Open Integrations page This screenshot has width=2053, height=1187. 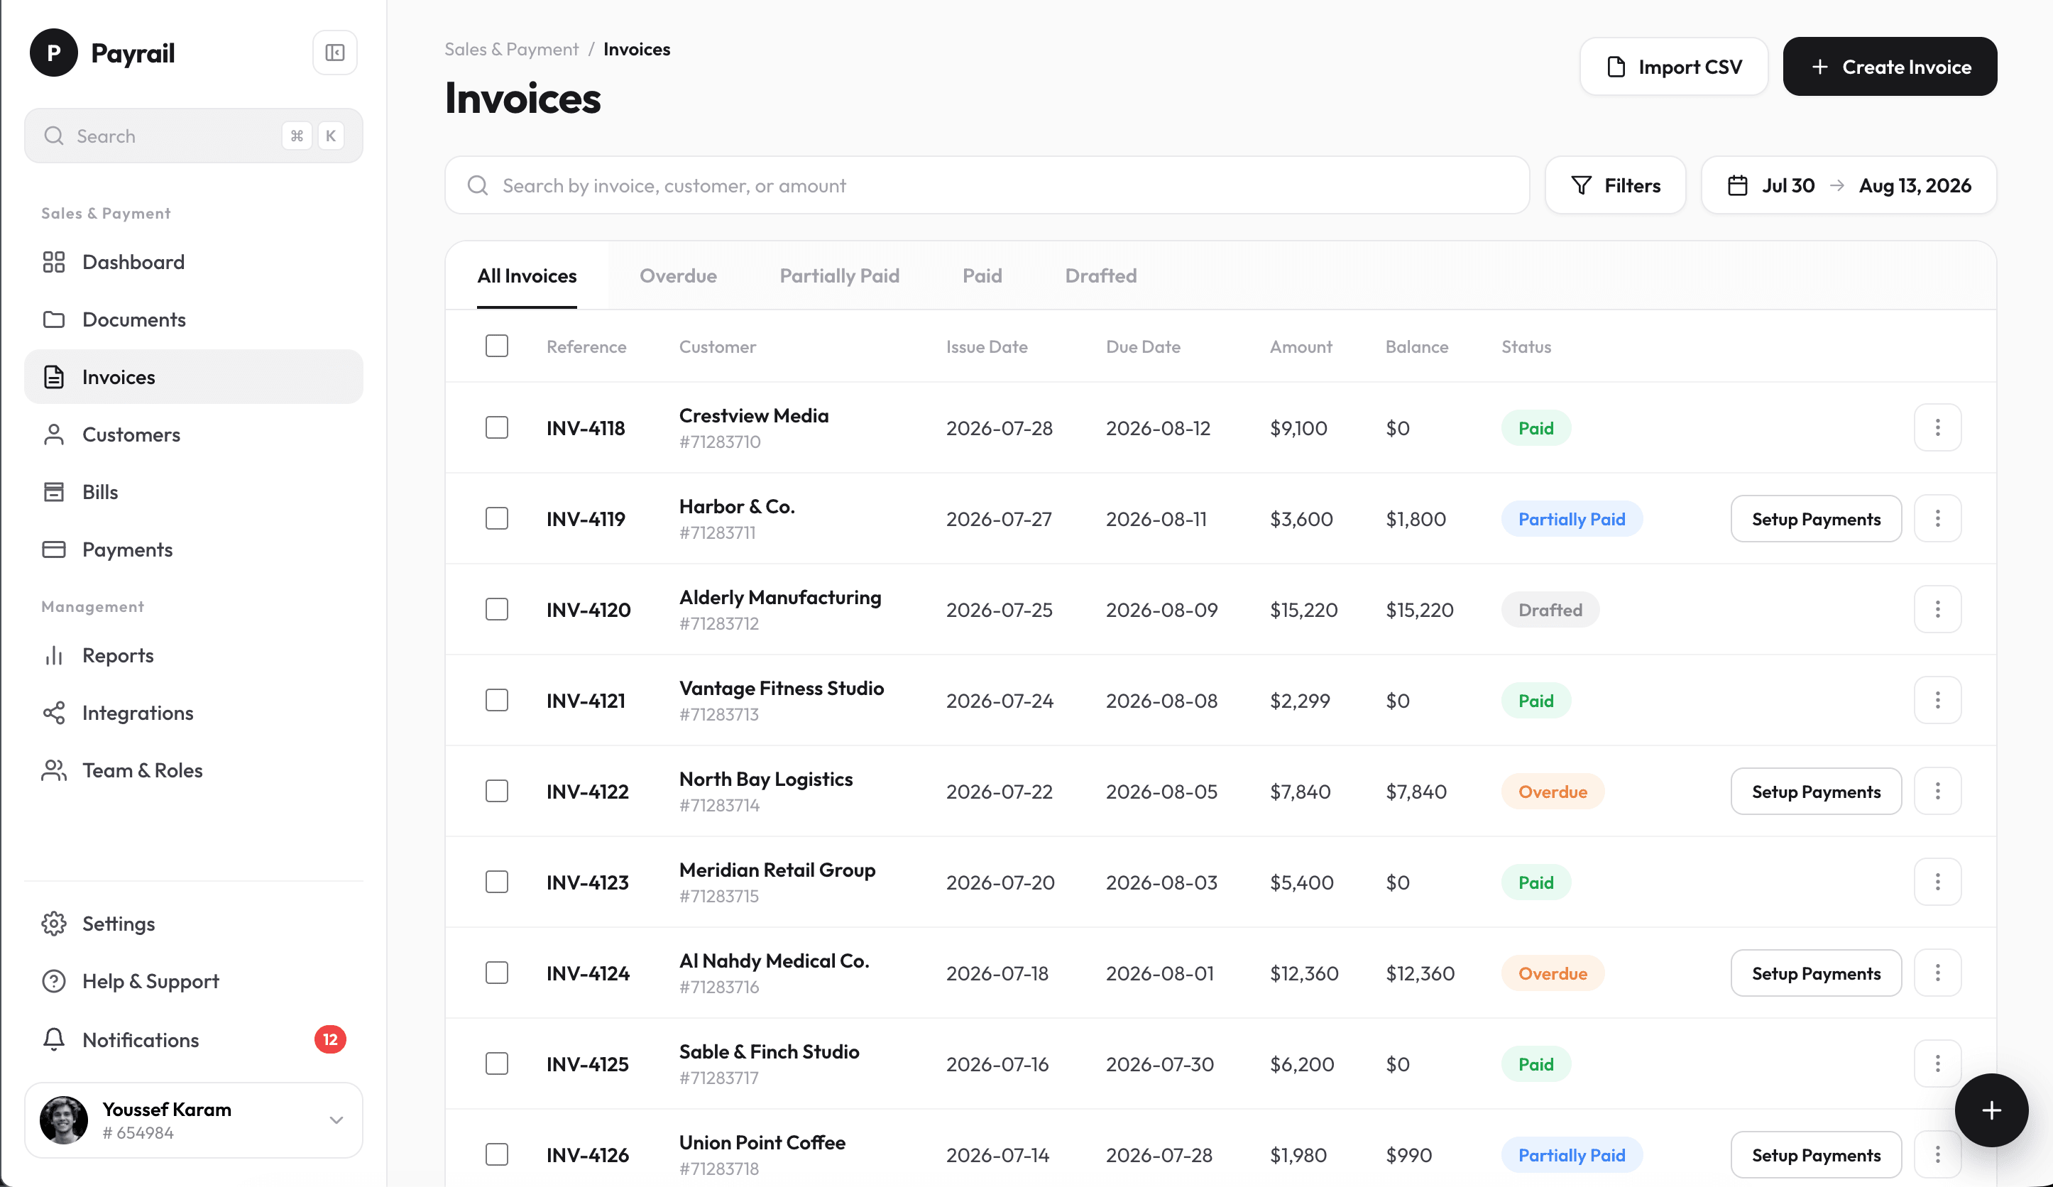coord(193,713)
